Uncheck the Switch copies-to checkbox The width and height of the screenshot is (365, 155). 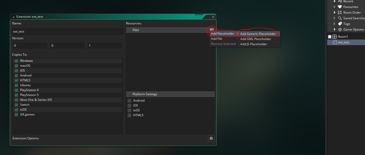[16, 105]
